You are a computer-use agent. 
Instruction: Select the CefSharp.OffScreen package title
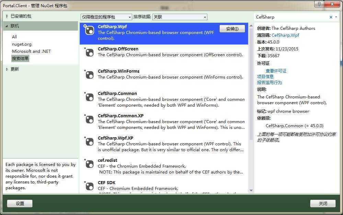(x=118, y=49)
